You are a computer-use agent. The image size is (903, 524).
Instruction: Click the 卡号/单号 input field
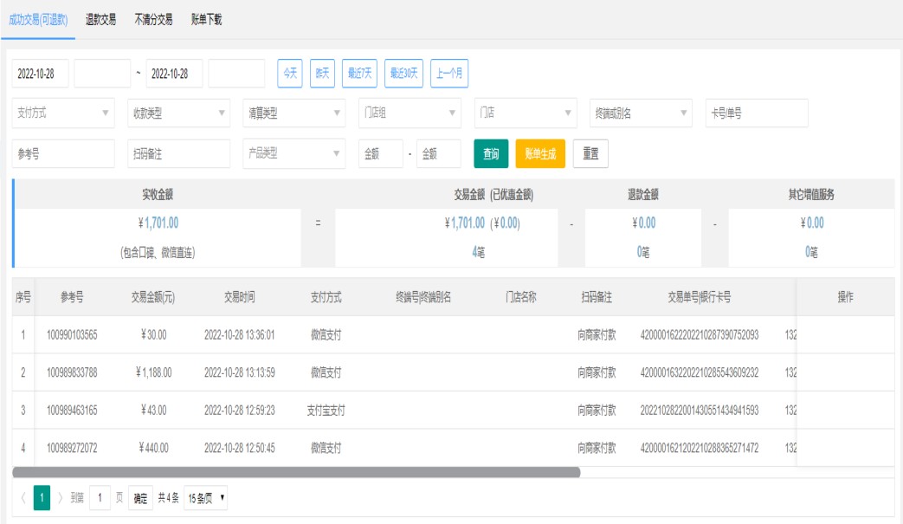757,113
